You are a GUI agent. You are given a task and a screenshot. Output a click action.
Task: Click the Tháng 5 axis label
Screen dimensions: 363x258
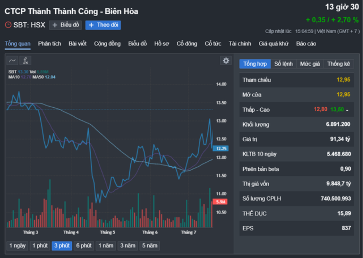tap(107, 232)
